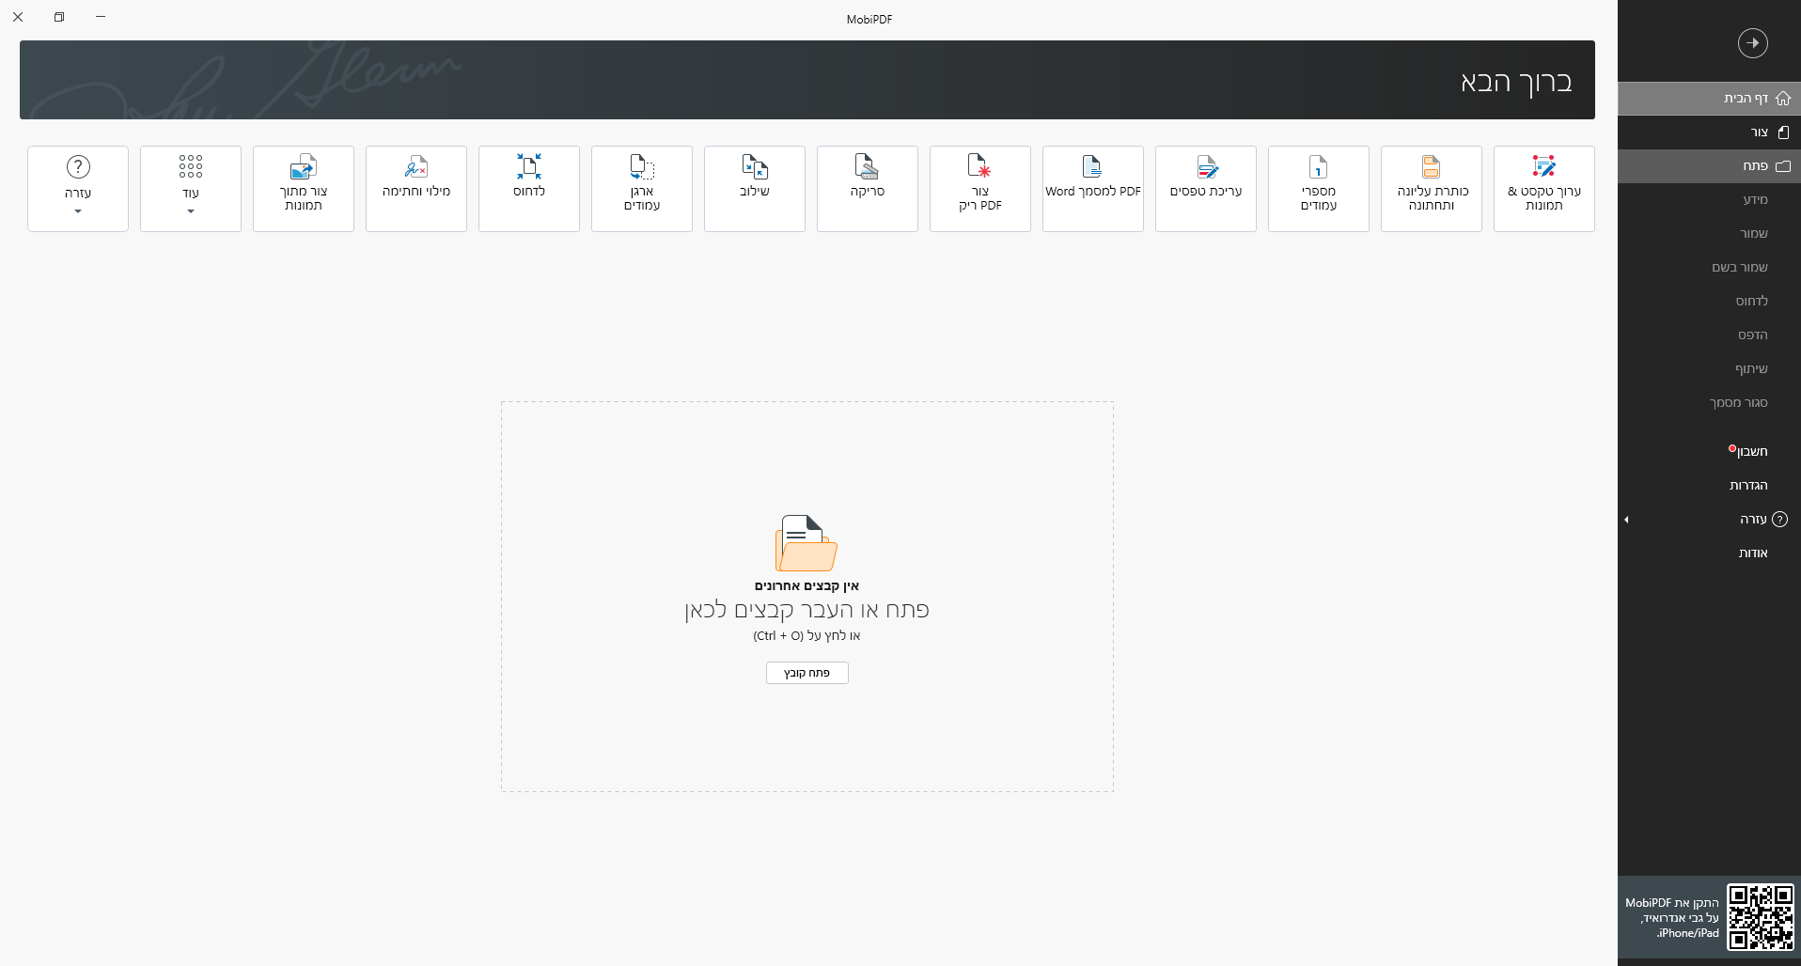
Task: Collapse the sidebar with the arrow button
Action: (1752, 43)
